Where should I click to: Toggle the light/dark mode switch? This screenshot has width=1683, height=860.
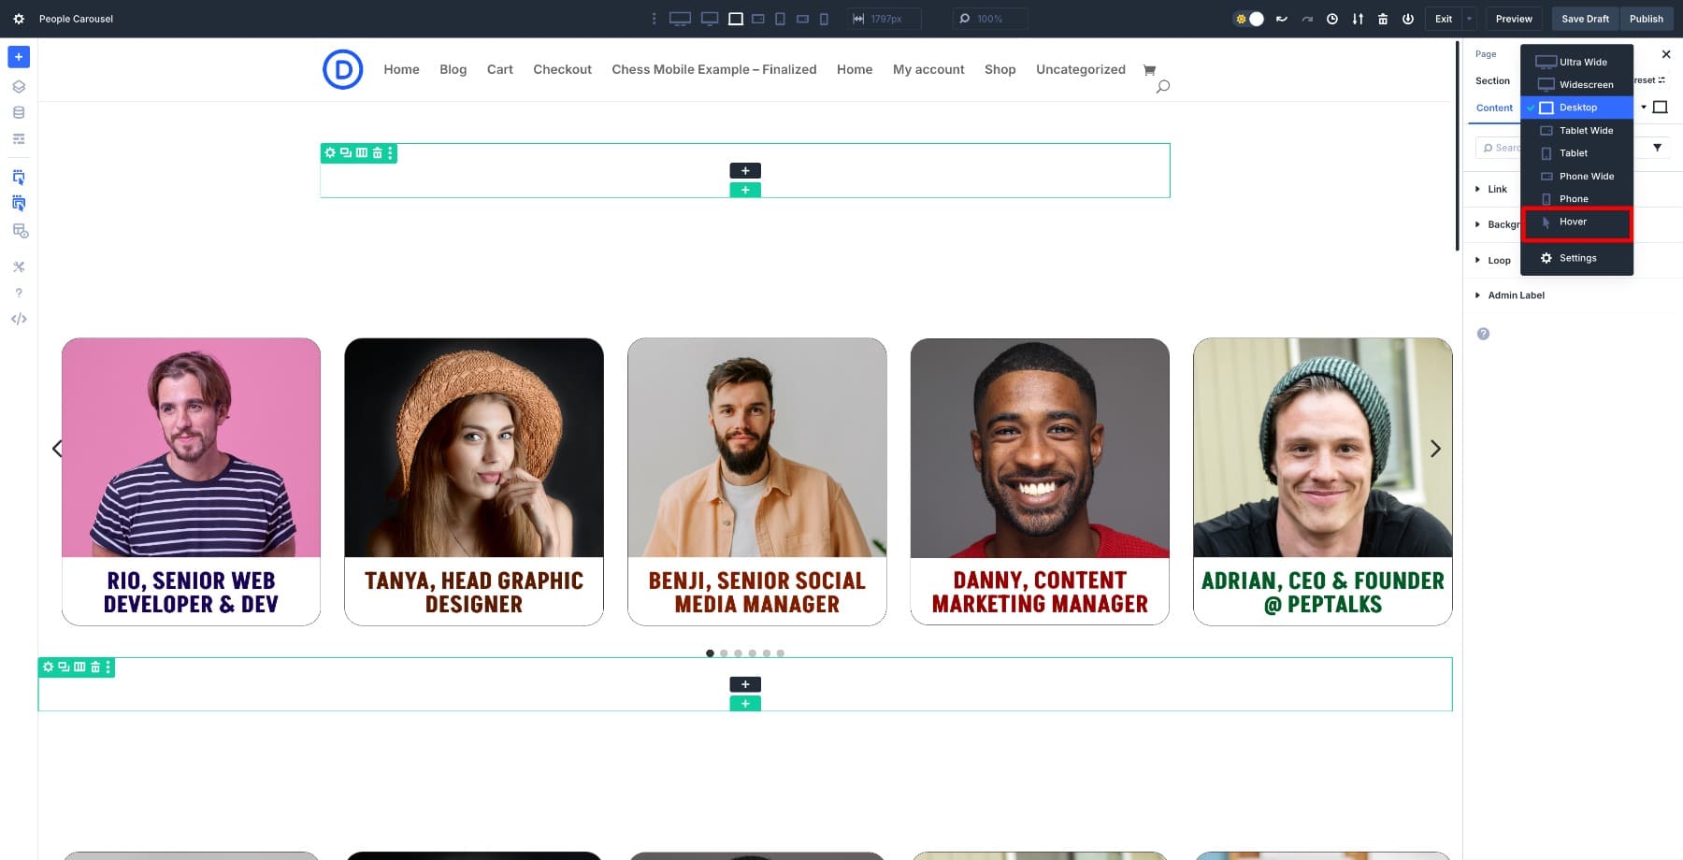pos(1249,19)
